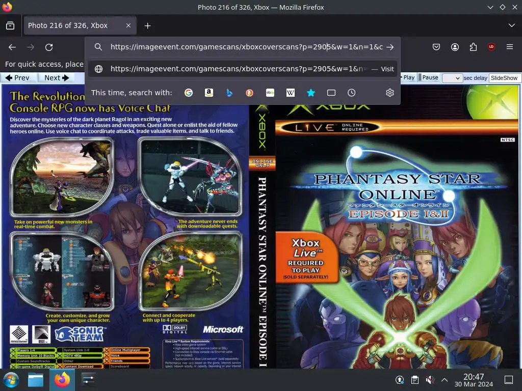Toggle muted volume tray icon
The image size is (522, 391).
(x=430, y=380)
